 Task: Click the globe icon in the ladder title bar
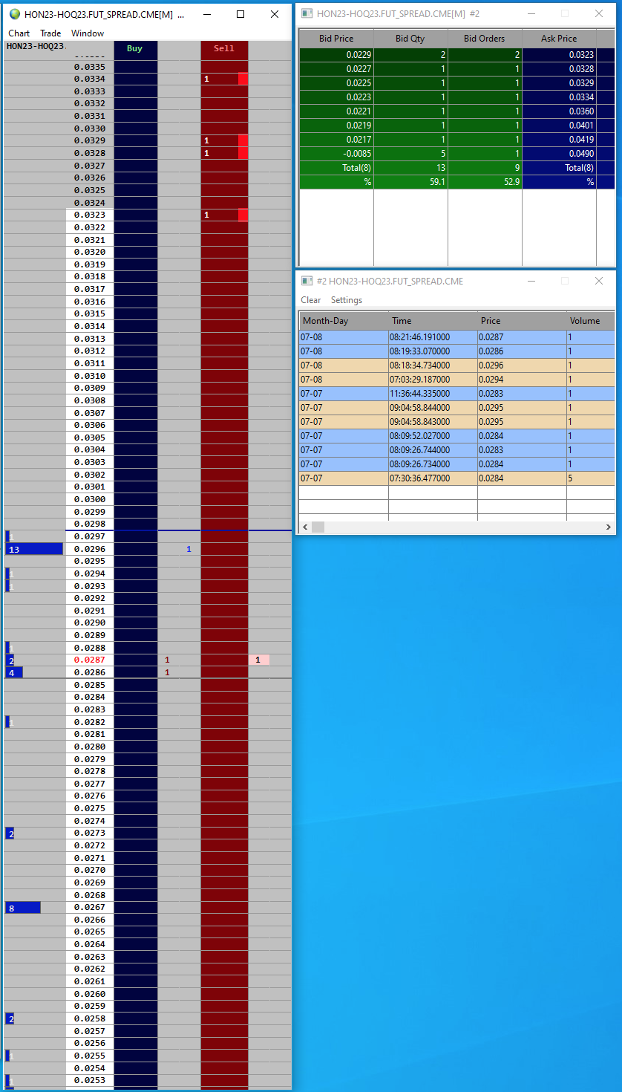point(15,14)
